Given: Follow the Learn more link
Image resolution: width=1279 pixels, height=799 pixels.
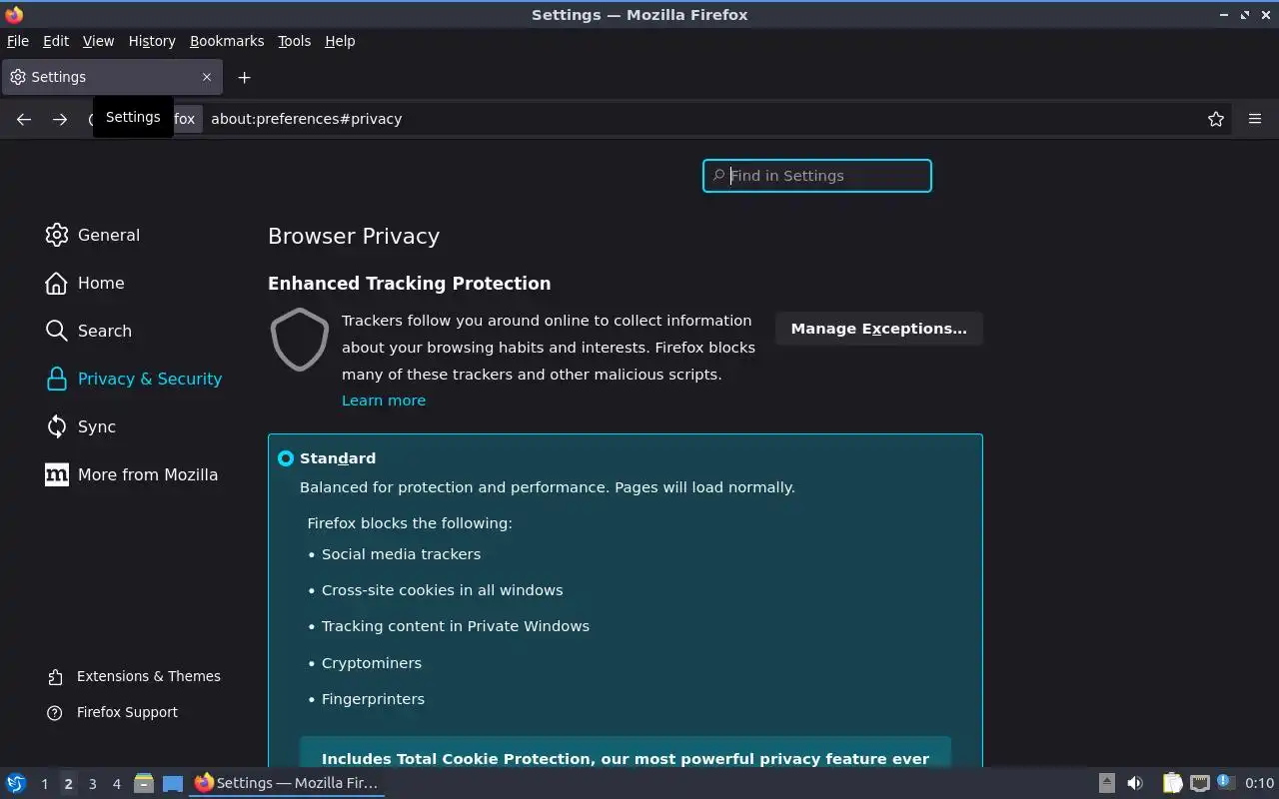Looking at the screenshot, I should coord(384,400).
